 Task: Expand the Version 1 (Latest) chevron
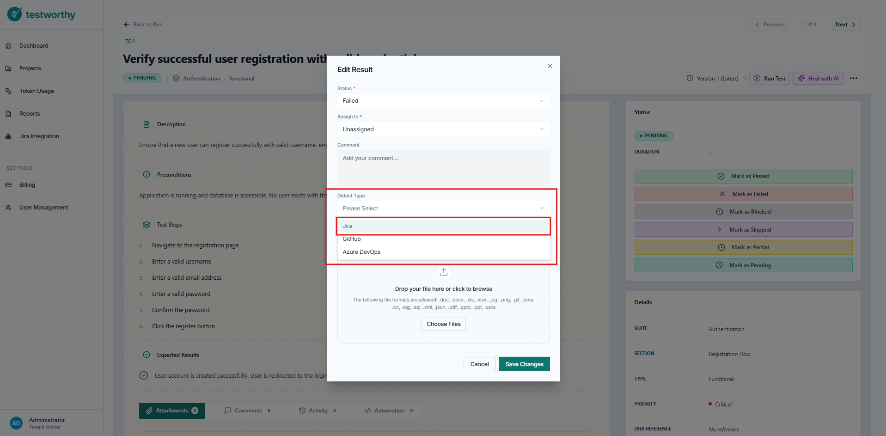(745, 78)
